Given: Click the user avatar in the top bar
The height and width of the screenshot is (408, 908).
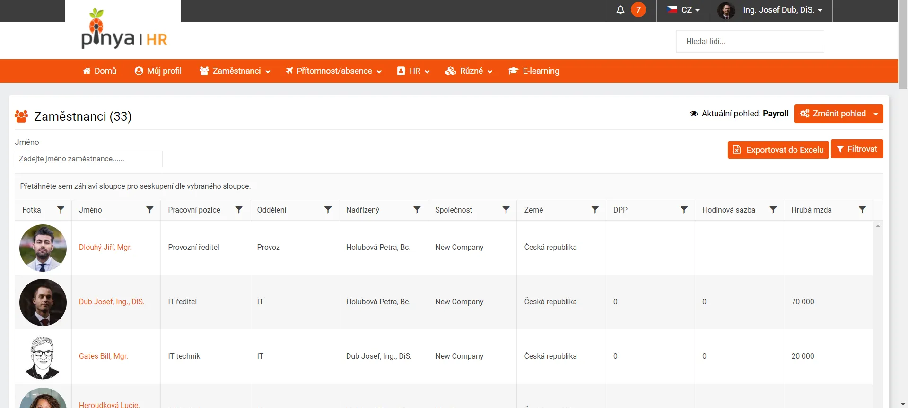Looking at the screenshot, I should point(726,10).
